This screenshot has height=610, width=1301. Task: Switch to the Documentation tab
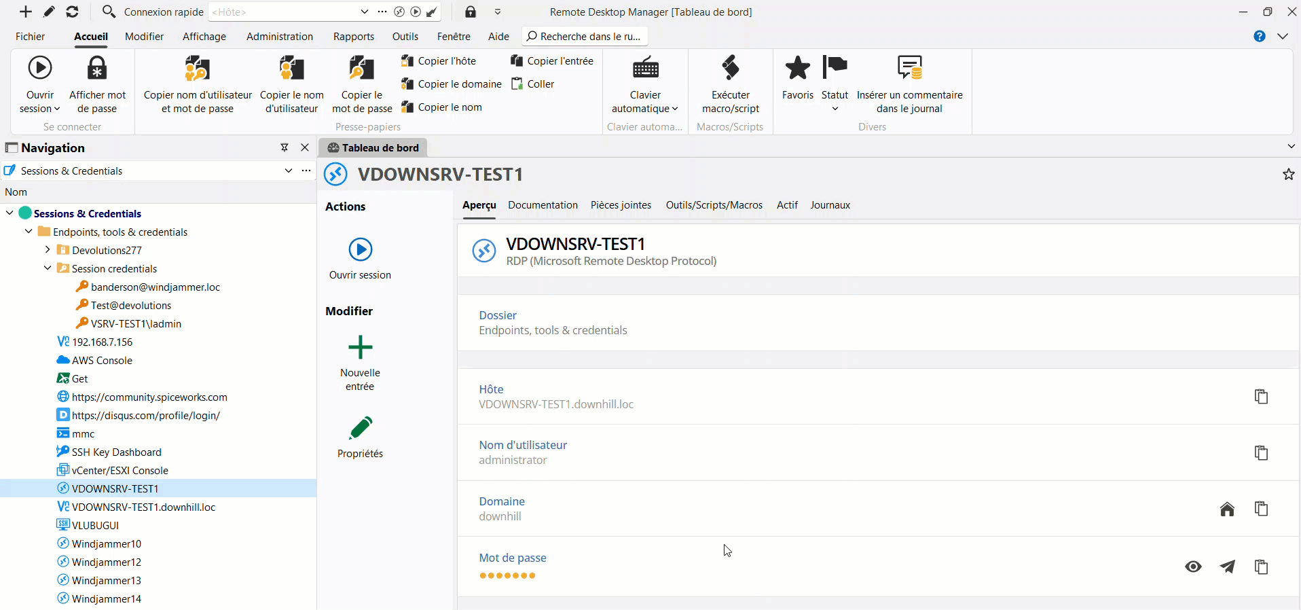click(x=543, y=205)
